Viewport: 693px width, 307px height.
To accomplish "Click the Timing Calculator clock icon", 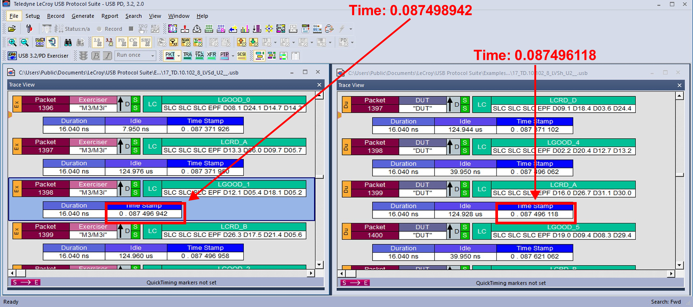I will pyautogui.click(x=197, y=29).
